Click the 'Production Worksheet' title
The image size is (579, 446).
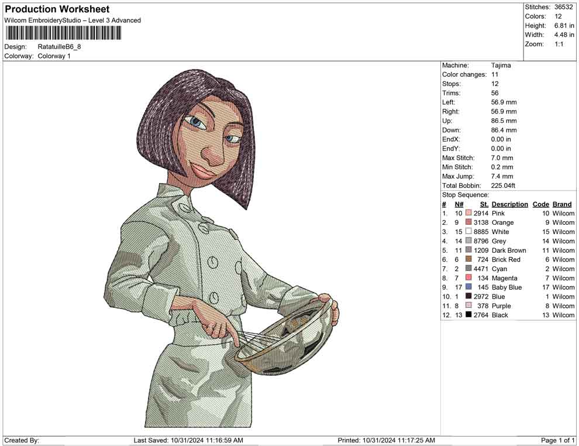57,9
